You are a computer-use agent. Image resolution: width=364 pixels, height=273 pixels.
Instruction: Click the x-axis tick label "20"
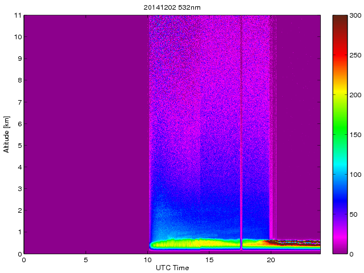[271, 260]
